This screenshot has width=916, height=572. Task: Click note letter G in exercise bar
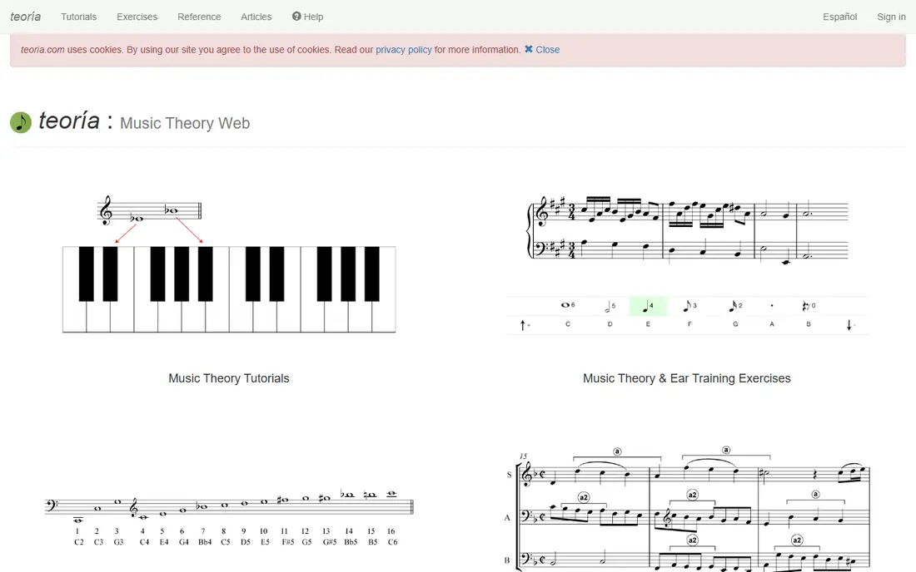735,324
